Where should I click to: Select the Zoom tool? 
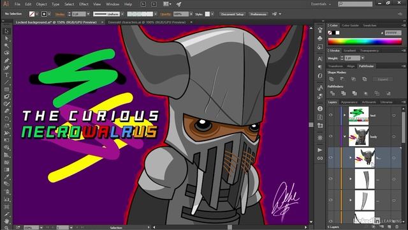6,227
